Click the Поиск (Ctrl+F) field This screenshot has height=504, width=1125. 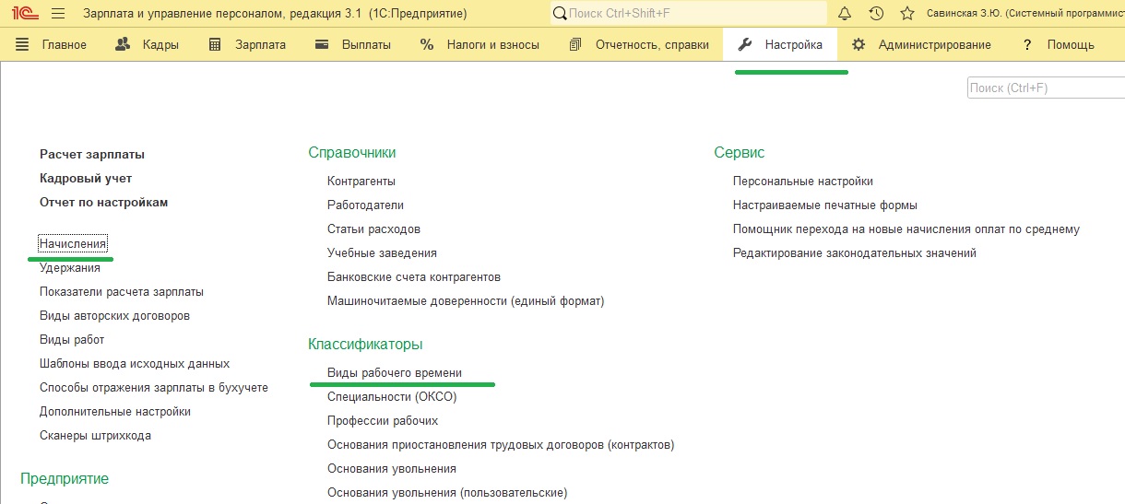[x=1046, y=88]
